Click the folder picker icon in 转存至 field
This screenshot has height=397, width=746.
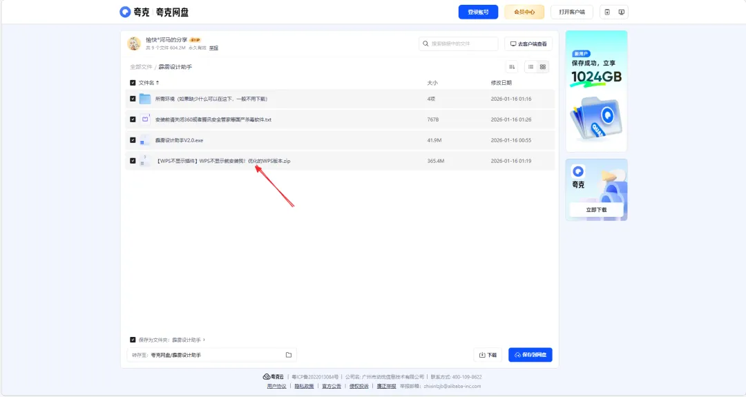tap(289, 355)
